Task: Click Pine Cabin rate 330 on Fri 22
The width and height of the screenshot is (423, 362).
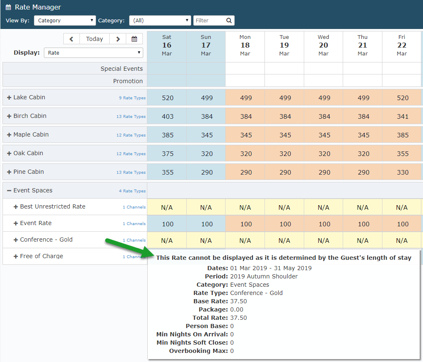Action: 401,172
